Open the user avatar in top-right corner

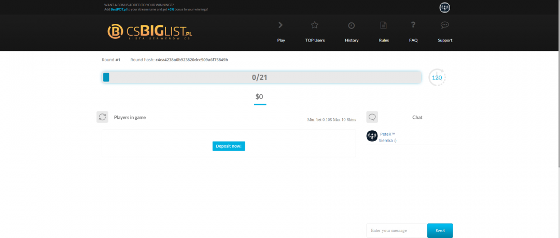pyautogui.click(x=444, y=7)
